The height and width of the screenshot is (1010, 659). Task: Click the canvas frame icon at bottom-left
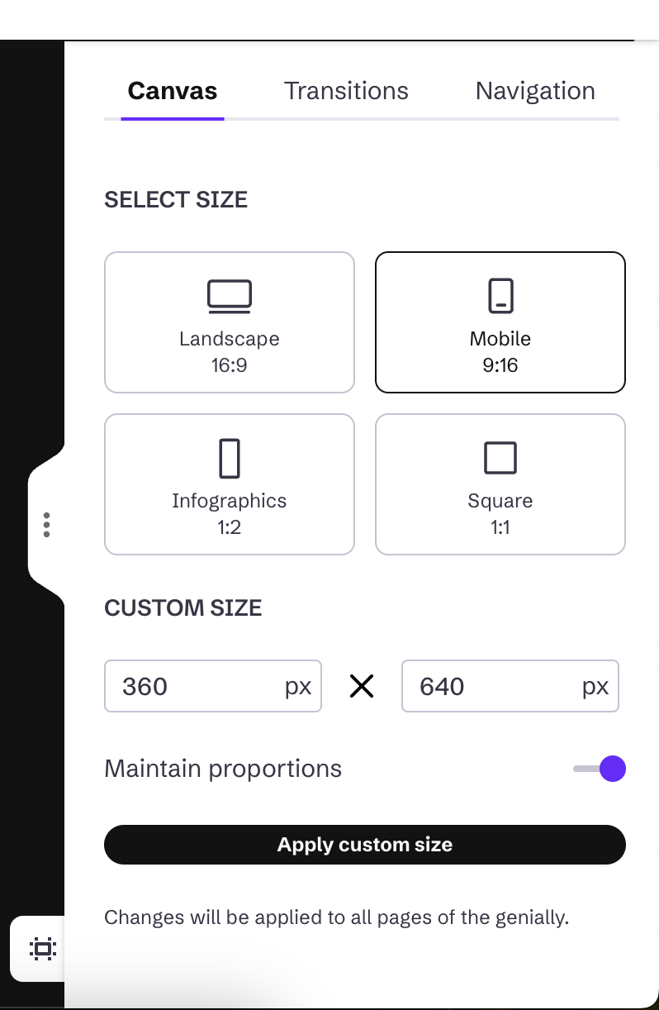42,949
